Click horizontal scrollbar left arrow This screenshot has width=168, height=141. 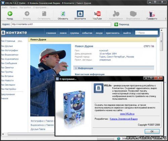point(3,134)
